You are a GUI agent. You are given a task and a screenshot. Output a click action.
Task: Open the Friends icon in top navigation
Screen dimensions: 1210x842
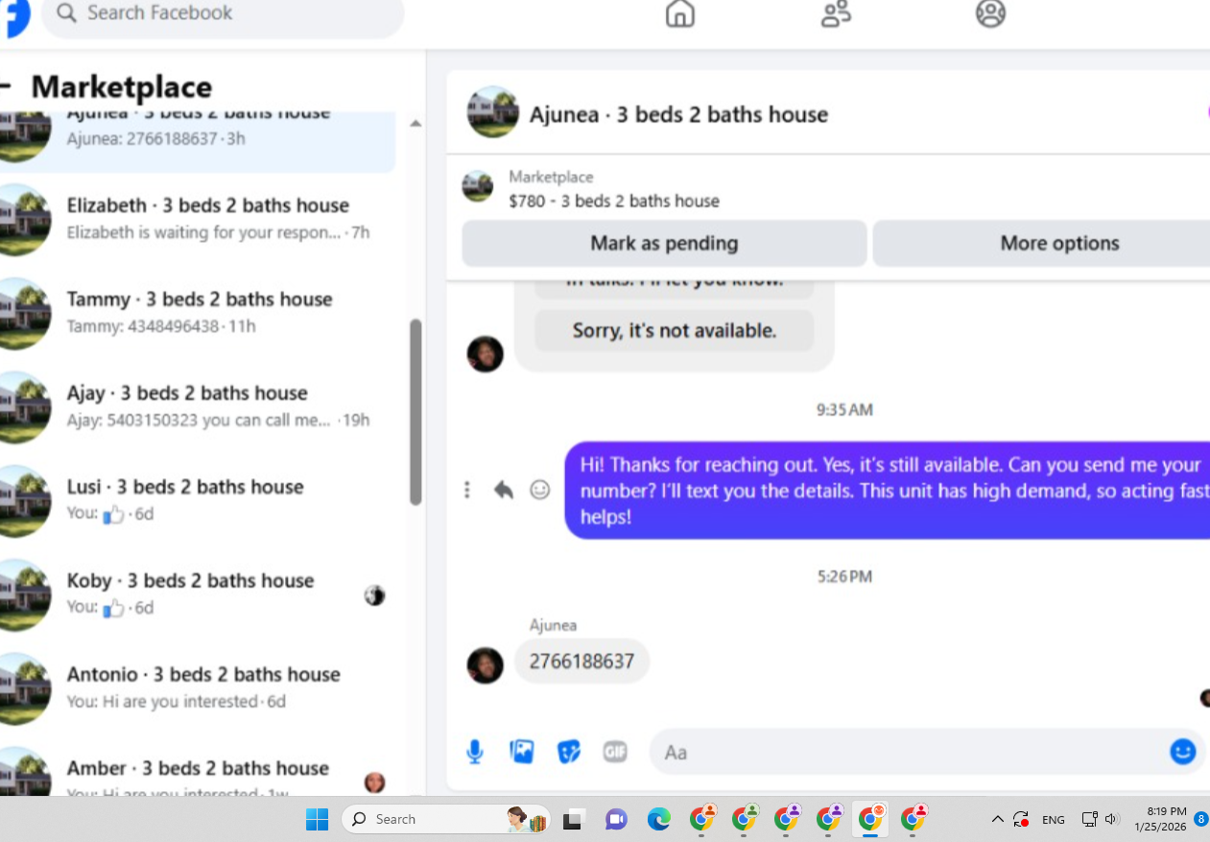click(836, 13)
